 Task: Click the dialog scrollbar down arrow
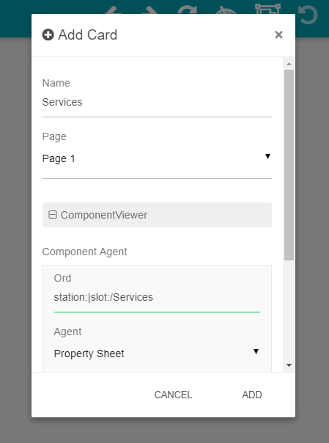pyautogui.click(x=289, y=365)
